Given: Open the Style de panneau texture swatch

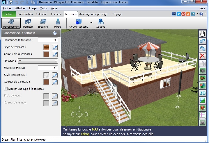Looking at the screenshot, I should point(46,75).
